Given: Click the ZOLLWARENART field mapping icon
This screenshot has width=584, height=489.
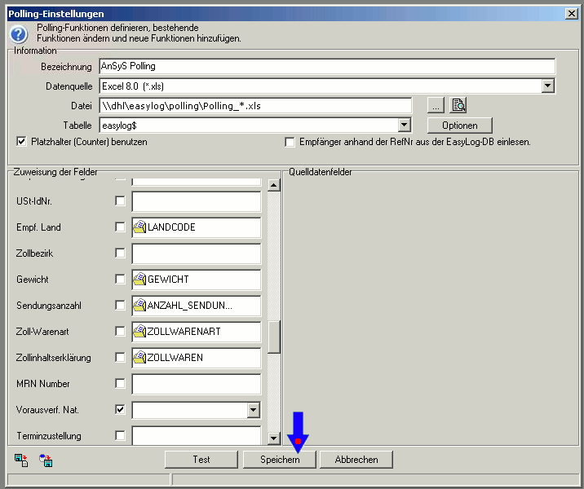Looking at the screenshot, I should [x=139, y=332].
